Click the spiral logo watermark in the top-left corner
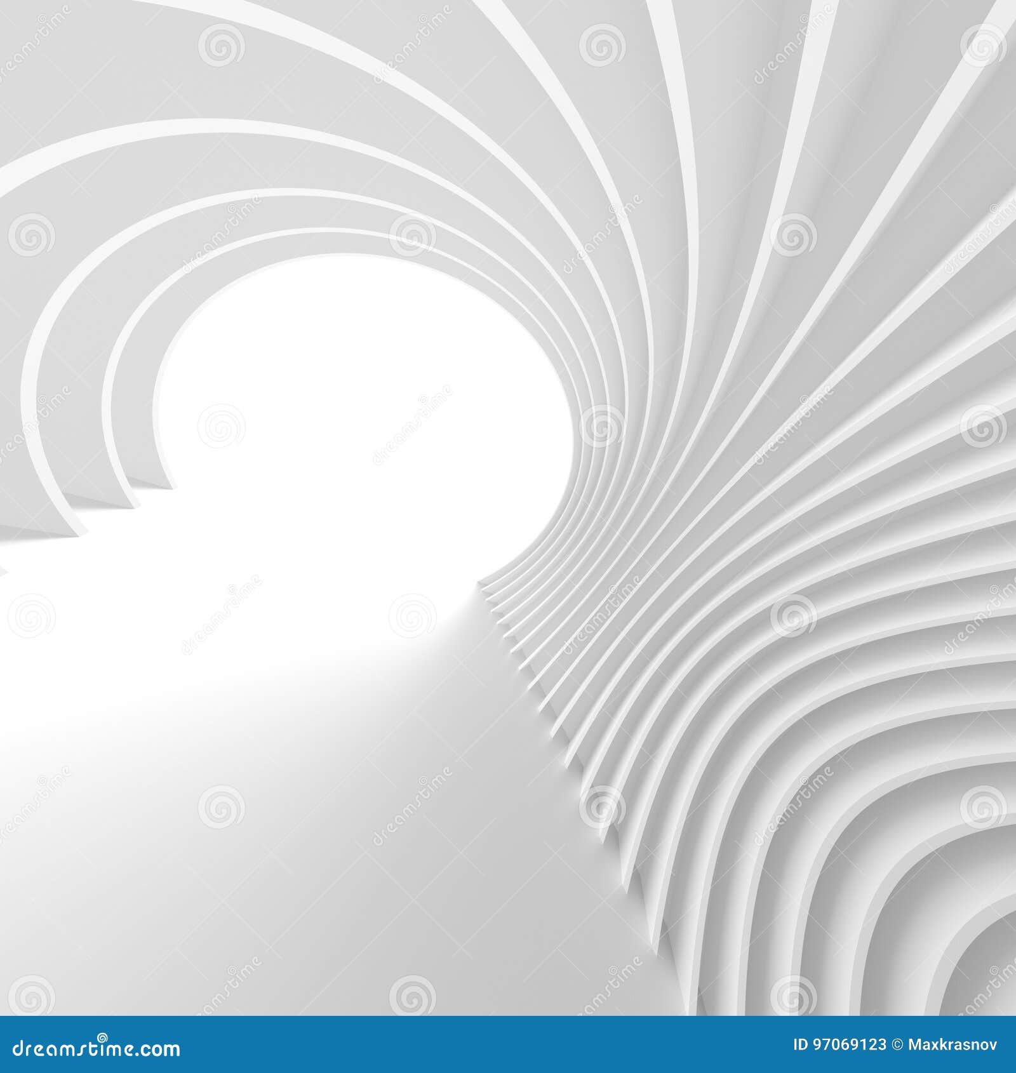The height and width of the screenshot is (1073, 1016). point(219,44)
